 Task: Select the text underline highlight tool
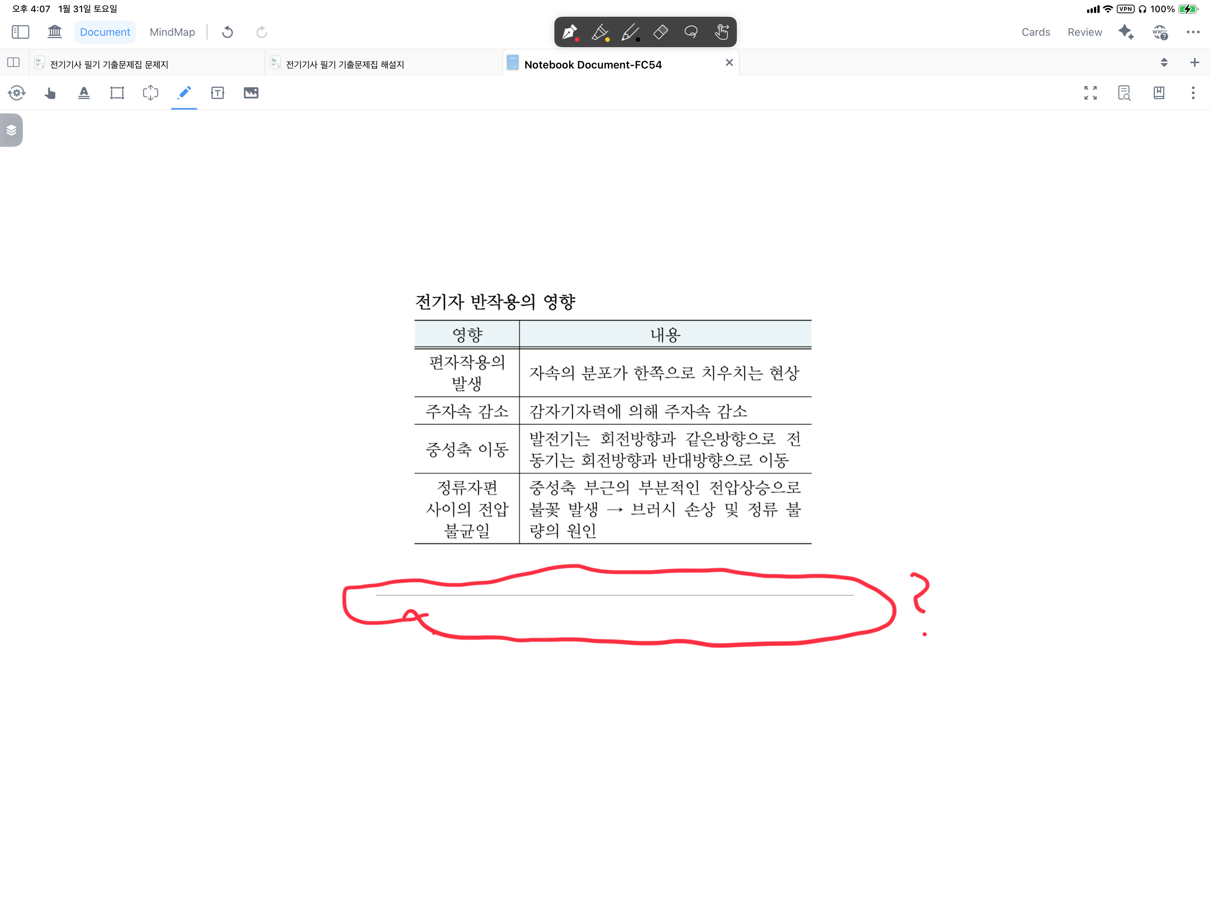click(x=84, y=93)
